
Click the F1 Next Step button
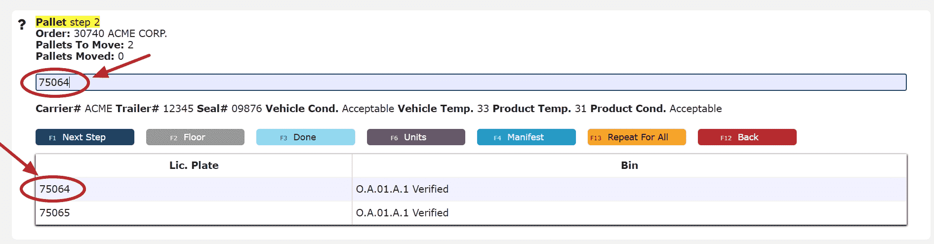(85, 137)
